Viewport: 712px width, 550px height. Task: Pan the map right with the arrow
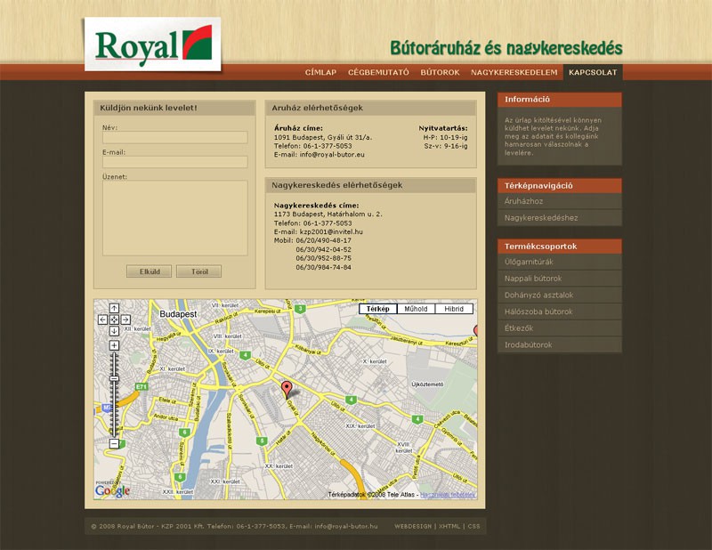[x=125, y=319]
